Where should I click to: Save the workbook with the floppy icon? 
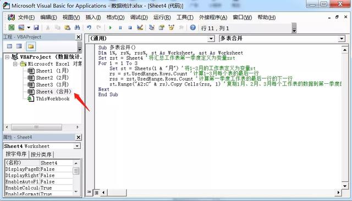click(x=36, y=27)
